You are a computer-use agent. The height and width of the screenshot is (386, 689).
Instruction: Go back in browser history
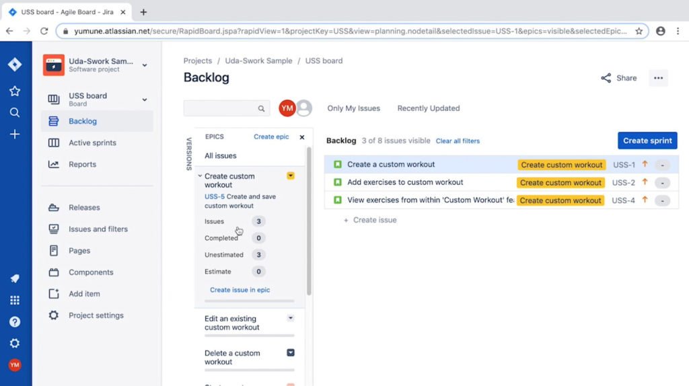pos(9,31)
